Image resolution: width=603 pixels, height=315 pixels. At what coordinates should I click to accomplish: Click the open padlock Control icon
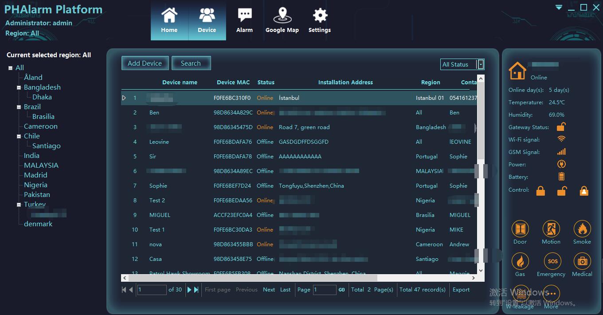click(562, 191)
